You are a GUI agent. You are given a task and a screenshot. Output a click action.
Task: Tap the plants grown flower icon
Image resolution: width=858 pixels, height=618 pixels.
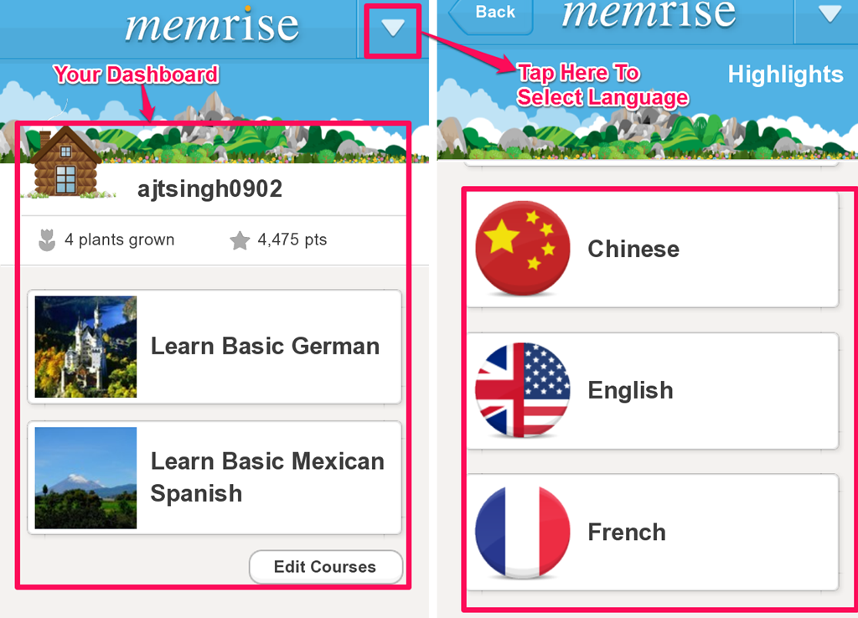point(47,240)
